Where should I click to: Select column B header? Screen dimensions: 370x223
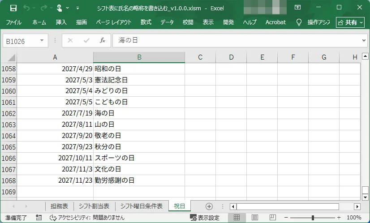coord(139,57)
